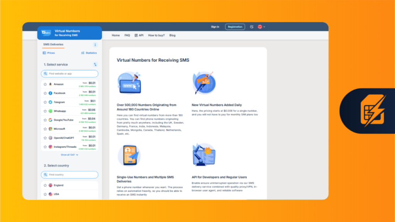Click the Telegram service icon
The height and width of the screenshot is (222, 395).
50,102
